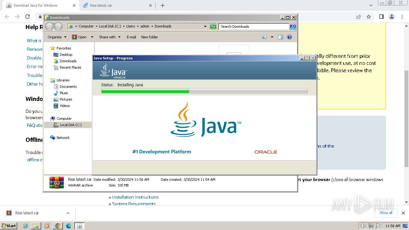Viewport: 409px width, 230px height.
Task: Expand the Open button dropdown arrow
Action: [x=92, y=37]
